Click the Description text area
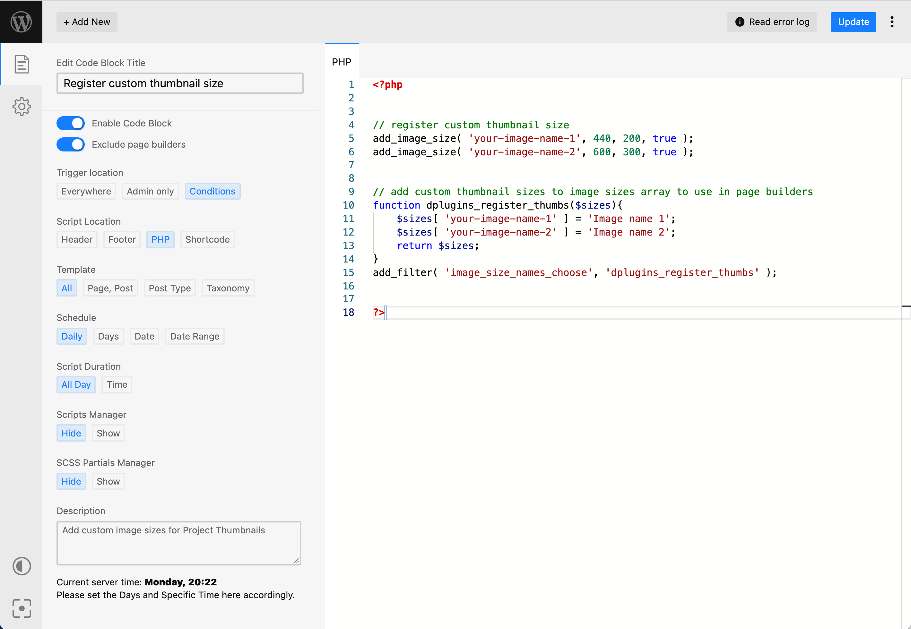The image size is (911, 629). pos(178,543)
